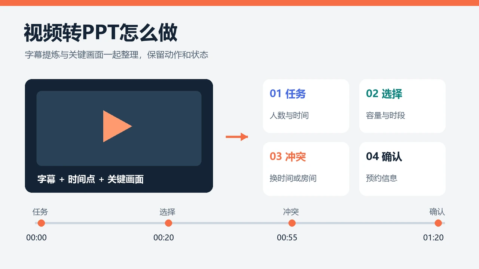
Task: Click the timestamp 00:00
Action: (36, 238)
